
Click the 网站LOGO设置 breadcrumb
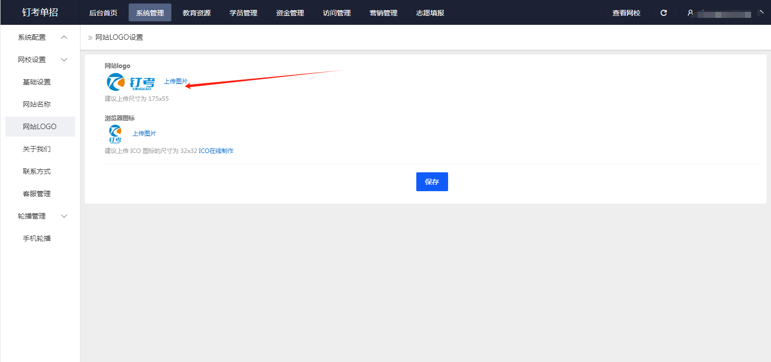click(x=119, y=37)
